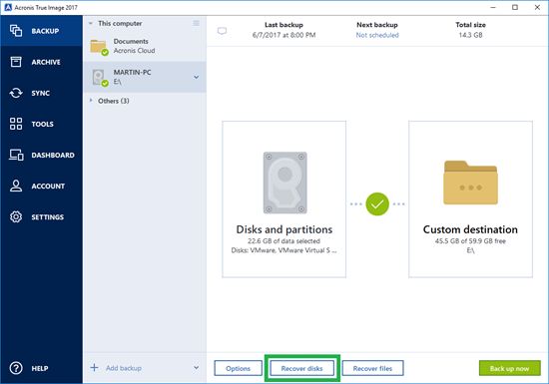Click the comment bubble icon

[x=222, y=31]
